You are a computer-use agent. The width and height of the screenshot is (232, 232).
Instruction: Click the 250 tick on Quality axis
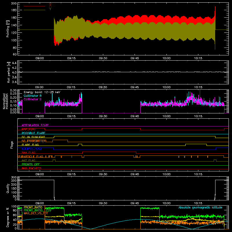tap(14, 181)
